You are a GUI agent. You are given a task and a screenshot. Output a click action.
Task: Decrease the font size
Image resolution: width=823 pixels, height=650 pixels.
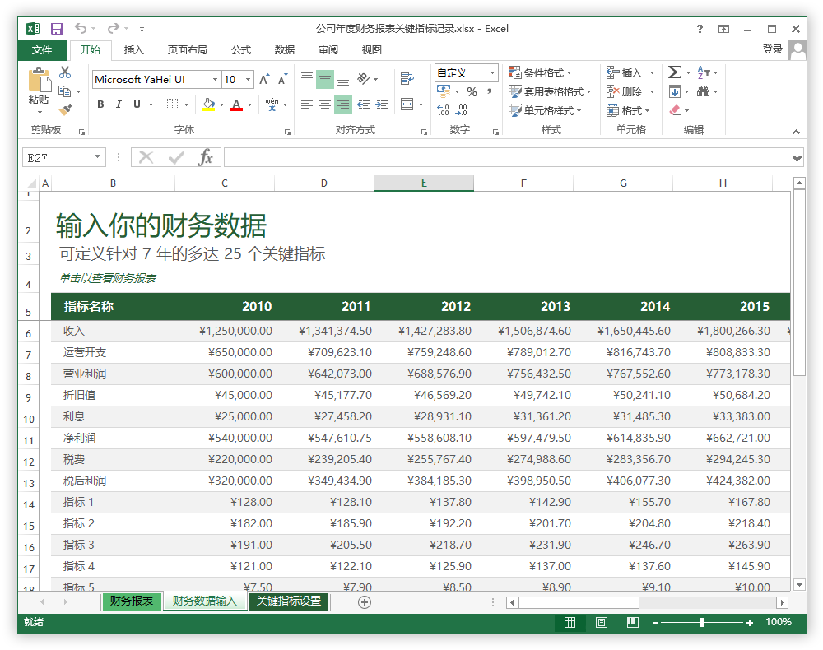point(283,79)
